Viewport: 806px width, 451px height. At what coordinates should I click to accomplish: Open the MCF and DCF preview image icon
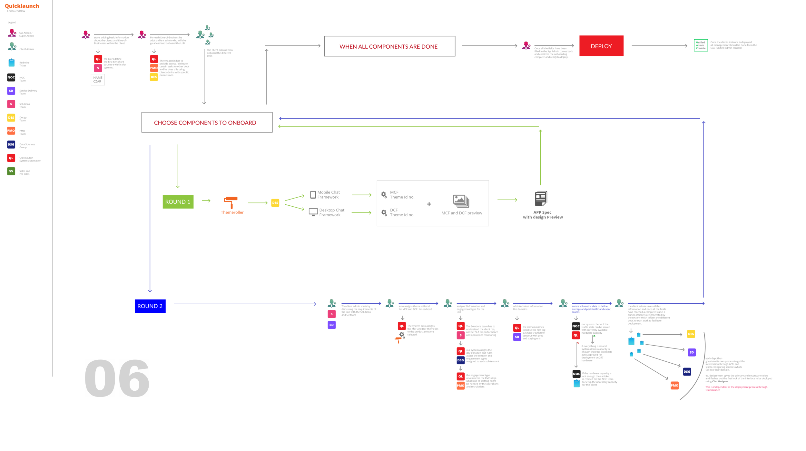click(461, 201)
